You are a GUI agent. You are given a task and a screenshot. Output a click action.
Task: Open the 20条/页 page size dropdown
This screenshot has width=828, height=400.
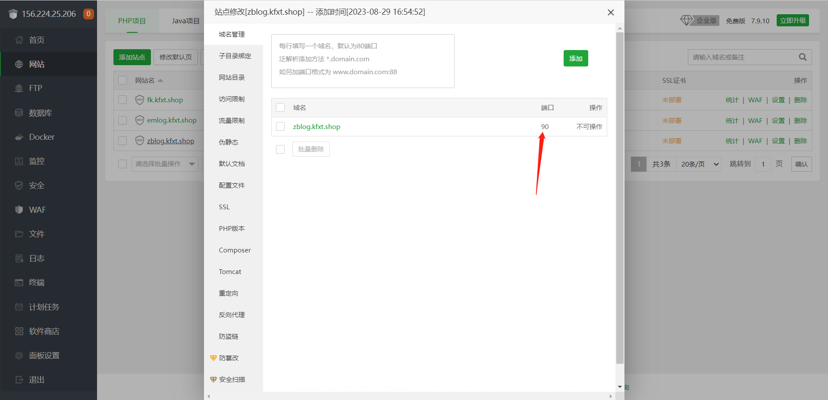[x=699, y=164]
